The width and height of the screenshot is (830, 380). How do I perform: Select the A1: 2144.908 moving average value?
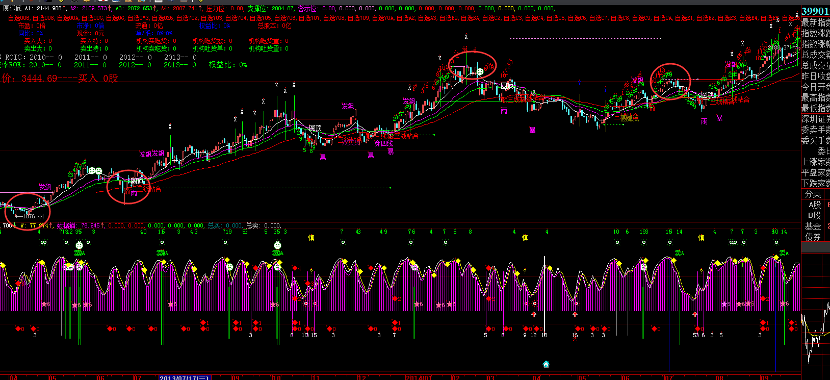pos(45,8)
